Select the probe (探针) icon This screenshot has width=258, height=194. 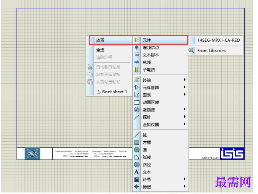click(x=136, y=117)
